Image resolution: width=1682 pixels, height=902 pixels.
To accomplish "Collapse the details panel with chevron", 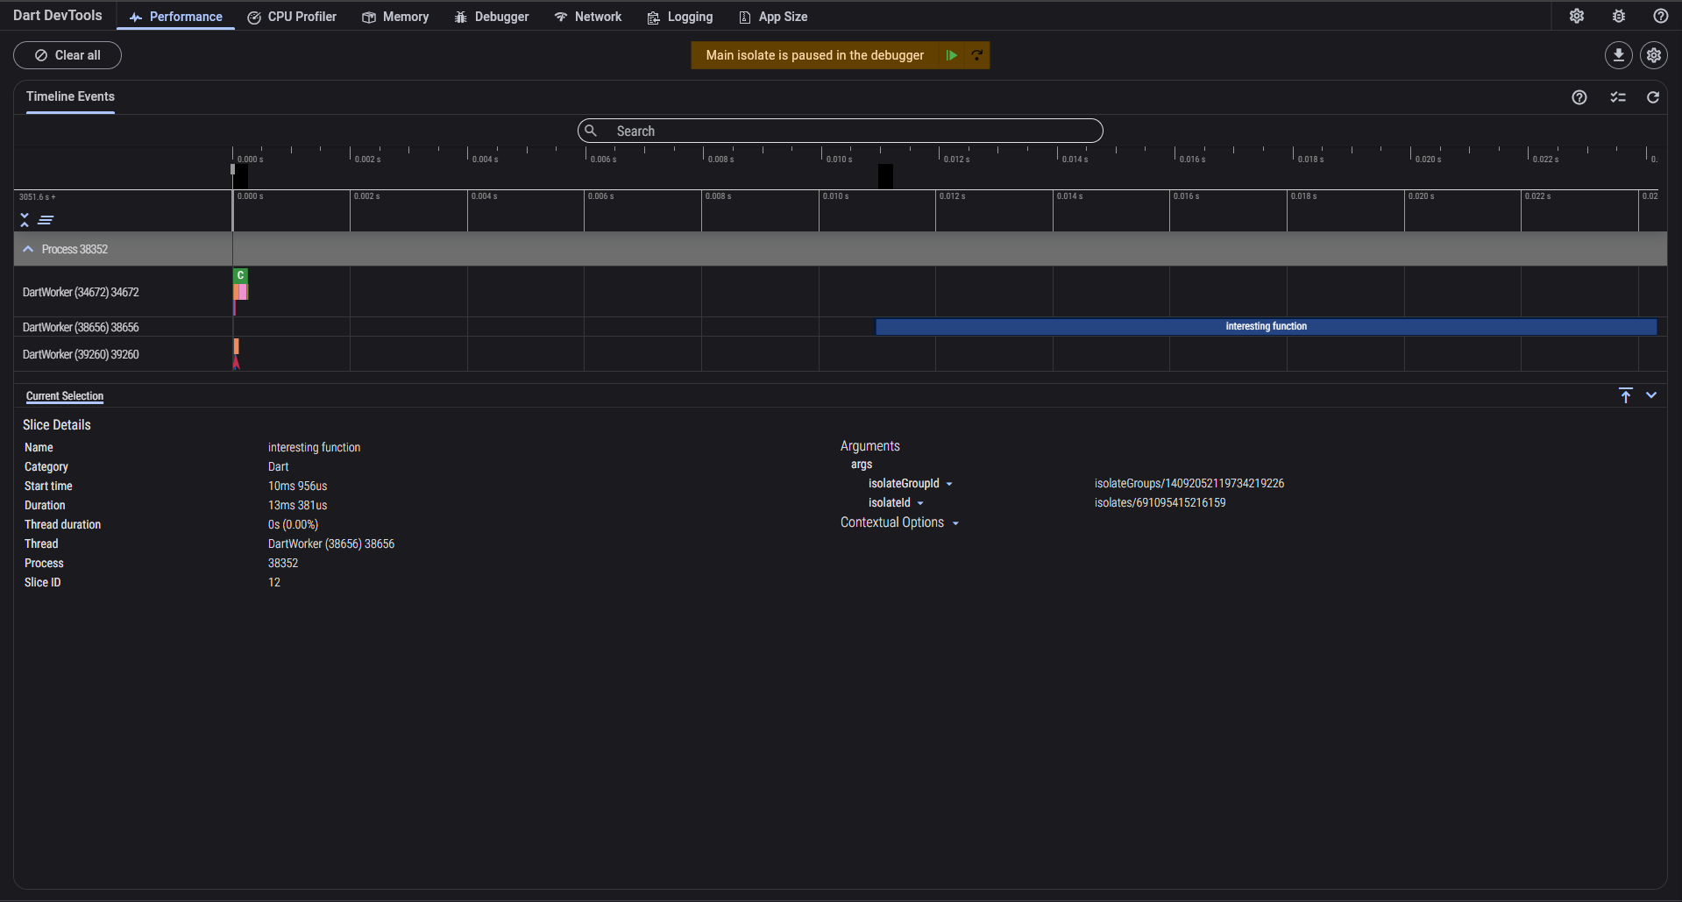I will coord(1651,395).
